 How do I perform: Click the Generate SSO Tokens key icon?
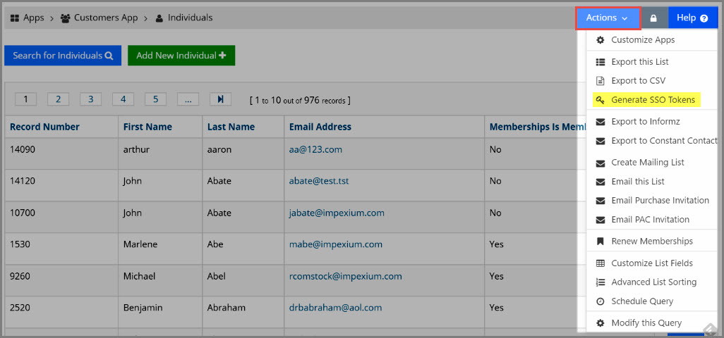601,100
